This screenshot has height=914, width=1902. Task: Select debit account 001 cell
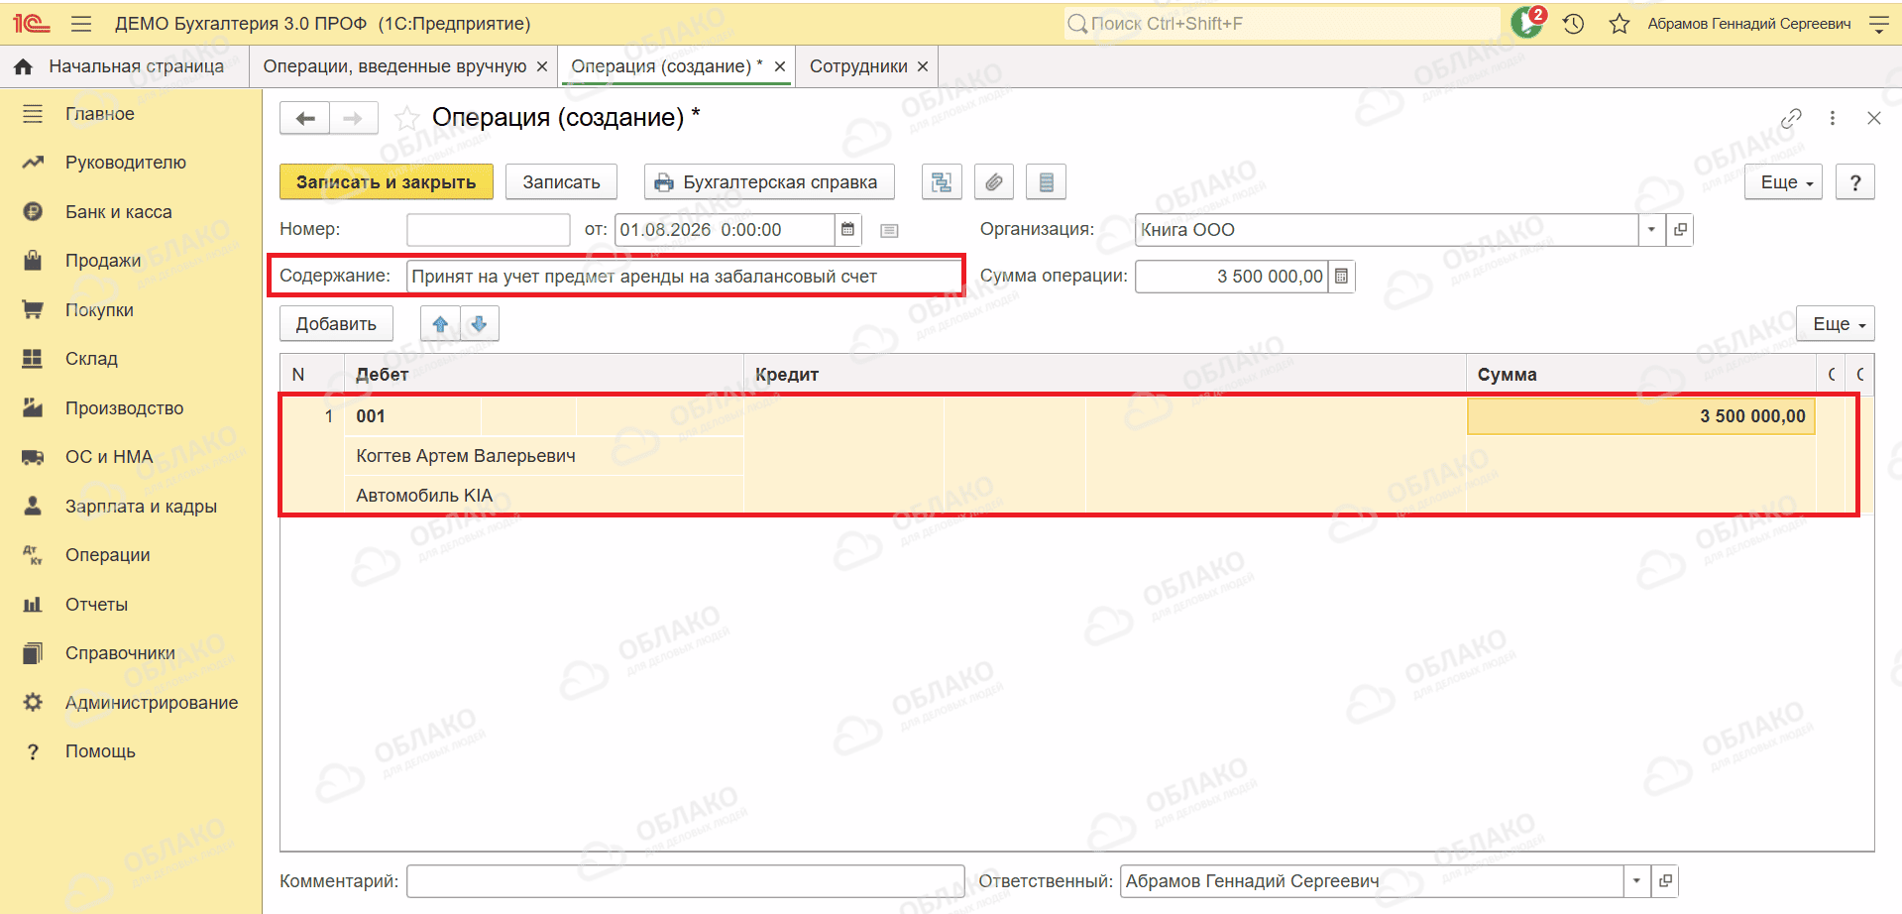point(414,416)
